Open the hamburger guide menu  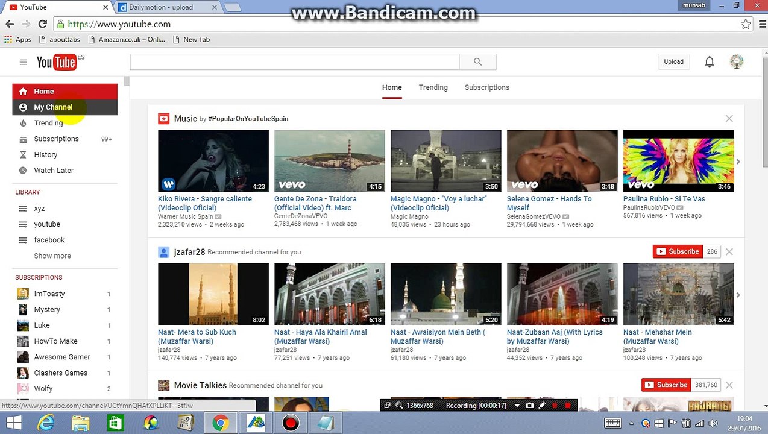(x=23, y=62)
